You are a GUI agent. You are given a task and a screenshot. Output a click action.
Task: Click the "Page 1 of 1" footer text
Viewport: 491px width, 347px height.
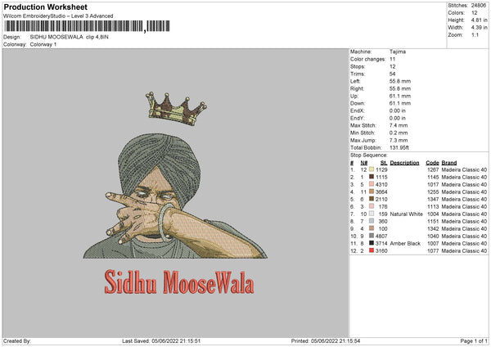point(474,341)
